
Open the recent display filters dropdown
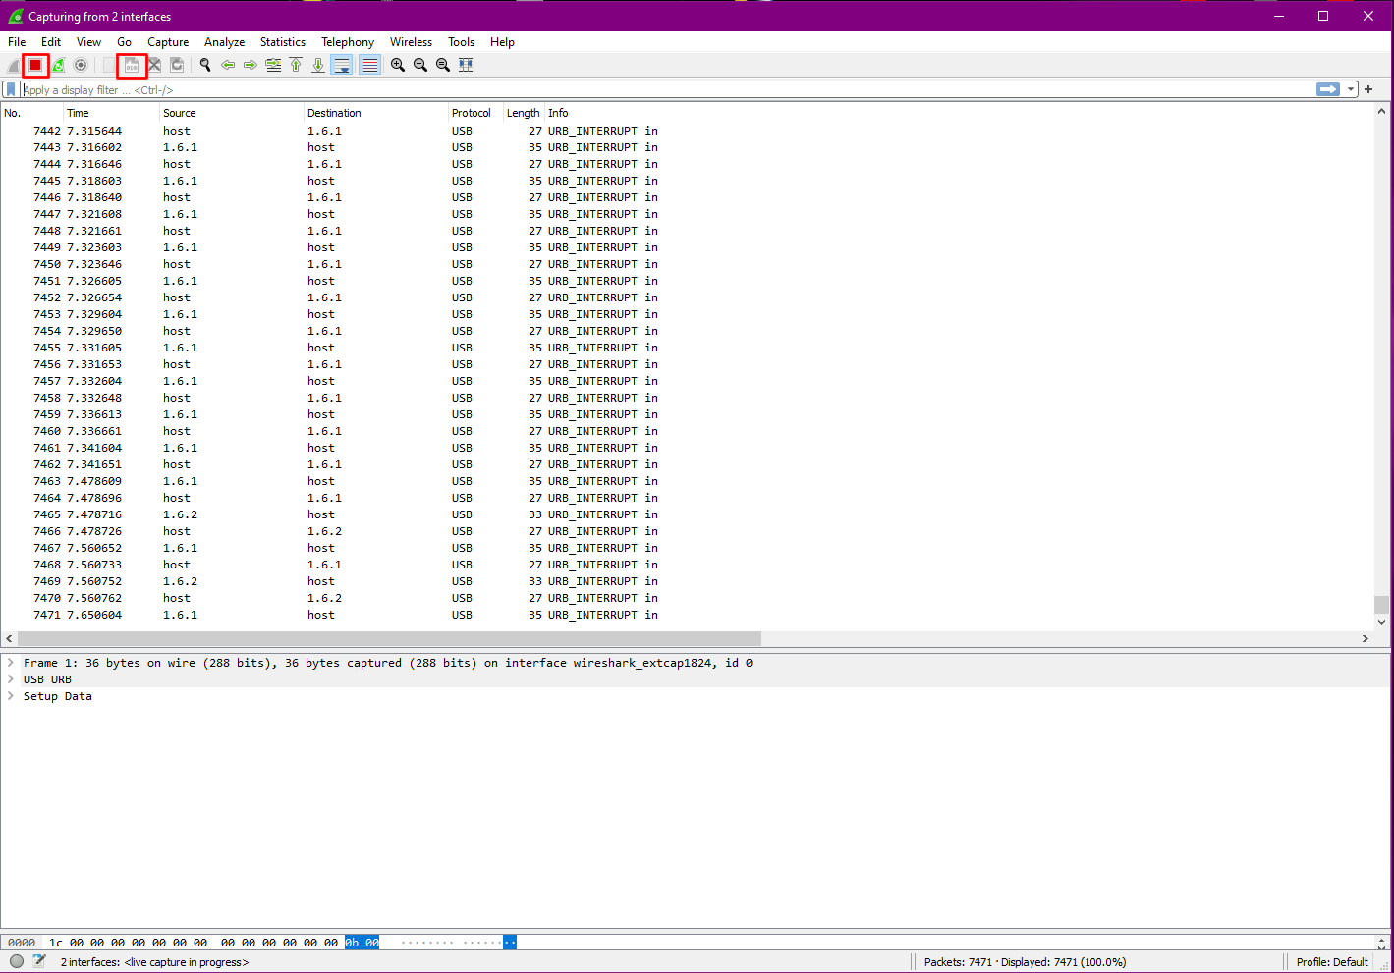pos(1351,89)
